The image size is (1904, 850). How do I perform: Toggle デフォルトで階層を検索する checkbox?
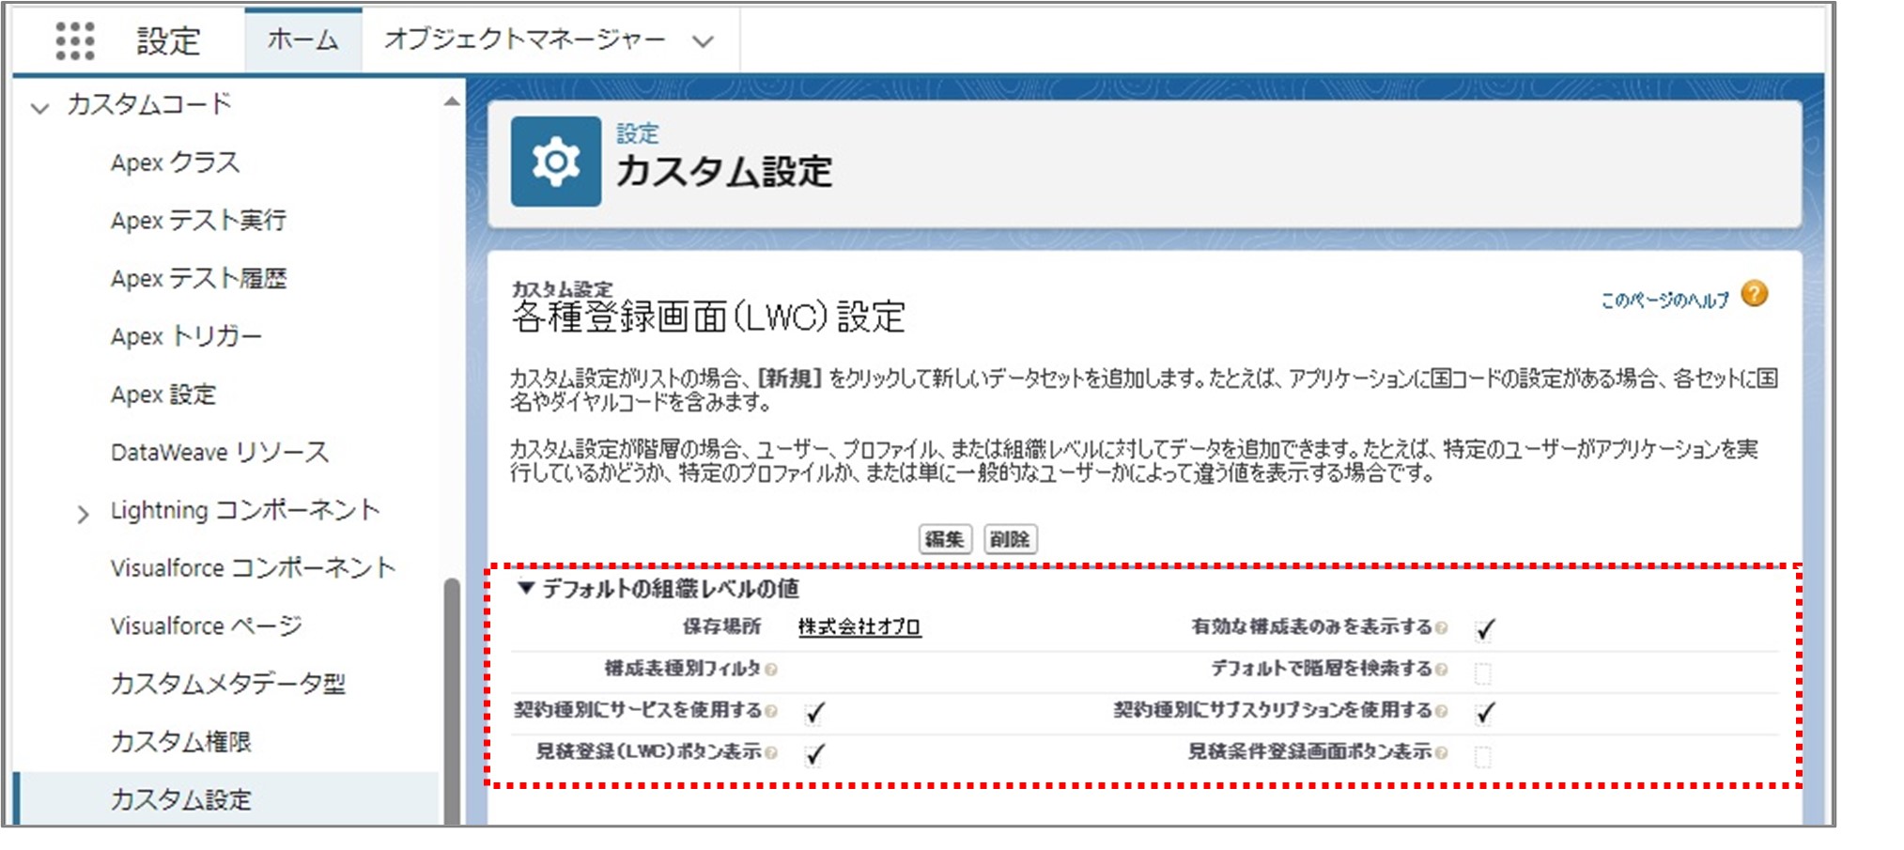click(x=1483, y=672)
